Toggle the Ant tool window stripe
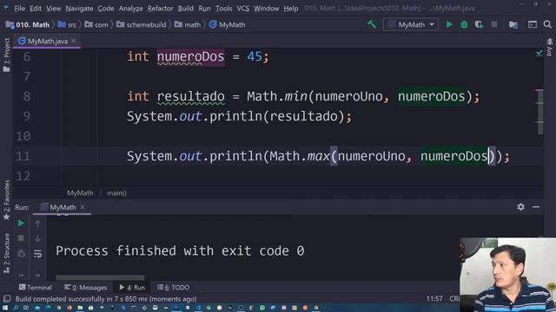This screenshot has height=312, width=556. [550, 48]
